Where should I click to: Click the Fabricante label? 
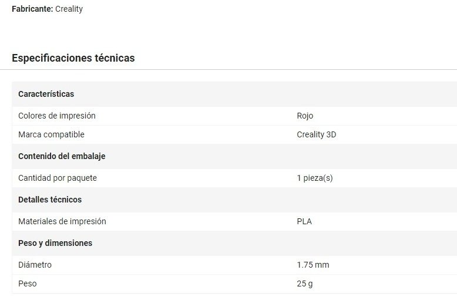[32, 9]
